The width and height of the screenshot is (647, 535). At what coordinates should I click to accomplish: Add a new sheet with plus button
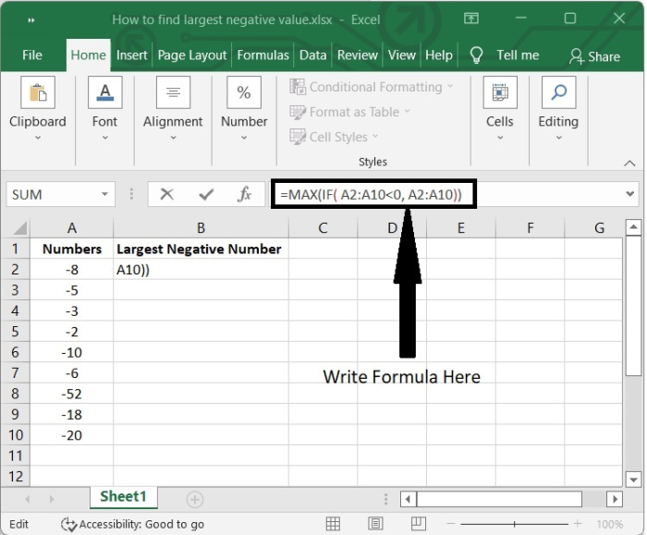pyautogui.click(x=194, y=499)
